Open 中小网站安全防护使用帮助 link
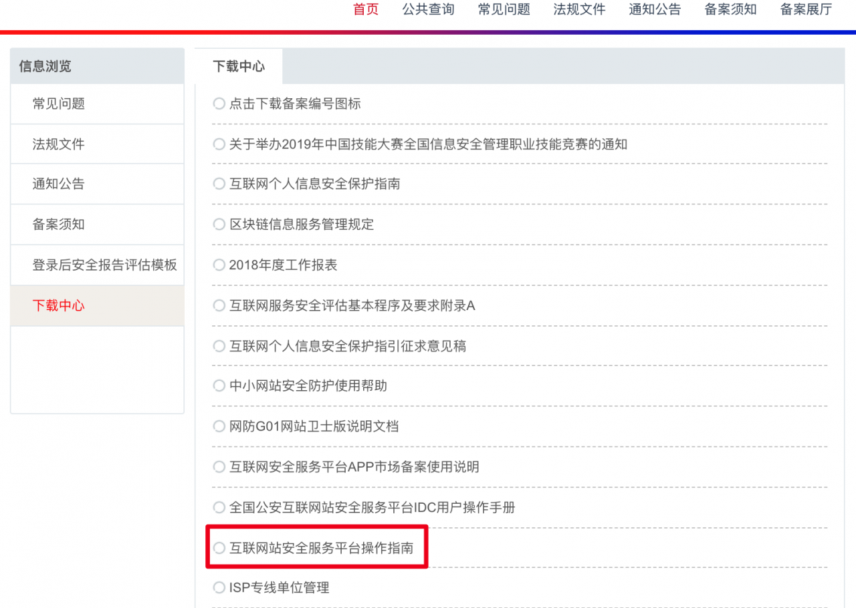 click(308, 386)
